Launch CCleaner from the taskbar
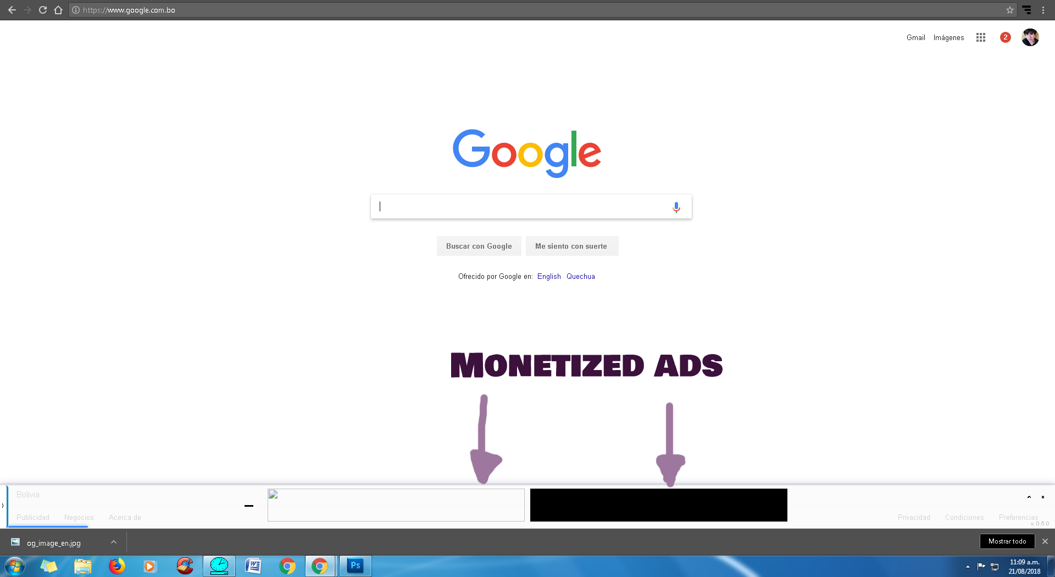Viewport: 1055px width, 577px height. (x=185, y=566)
